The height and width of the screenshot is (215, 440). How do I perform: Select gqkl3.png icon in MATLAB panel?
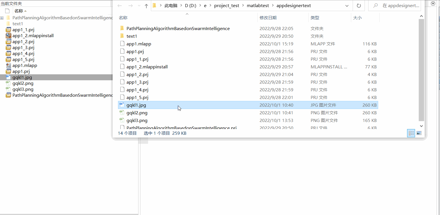click(9, 89)
